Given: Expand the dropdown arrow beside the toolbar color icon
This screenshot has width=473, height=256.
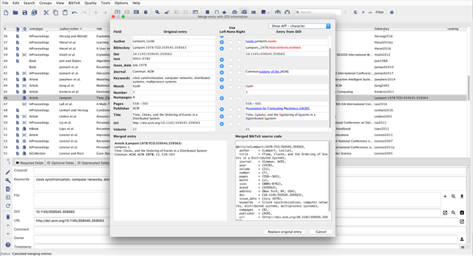Looking at the screenshot, I should click(268, 13).
